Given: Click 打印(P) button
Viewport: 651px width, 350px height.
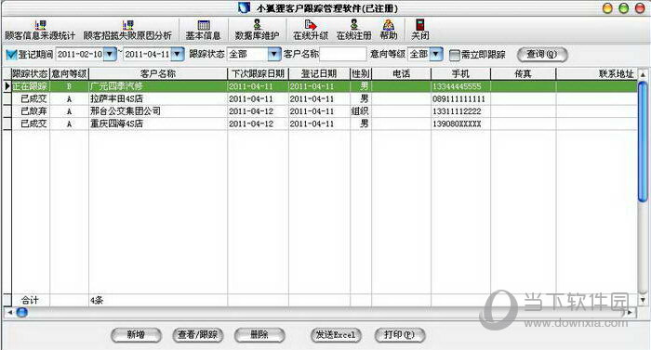Looking at the screenshot, I should (400, 335).
